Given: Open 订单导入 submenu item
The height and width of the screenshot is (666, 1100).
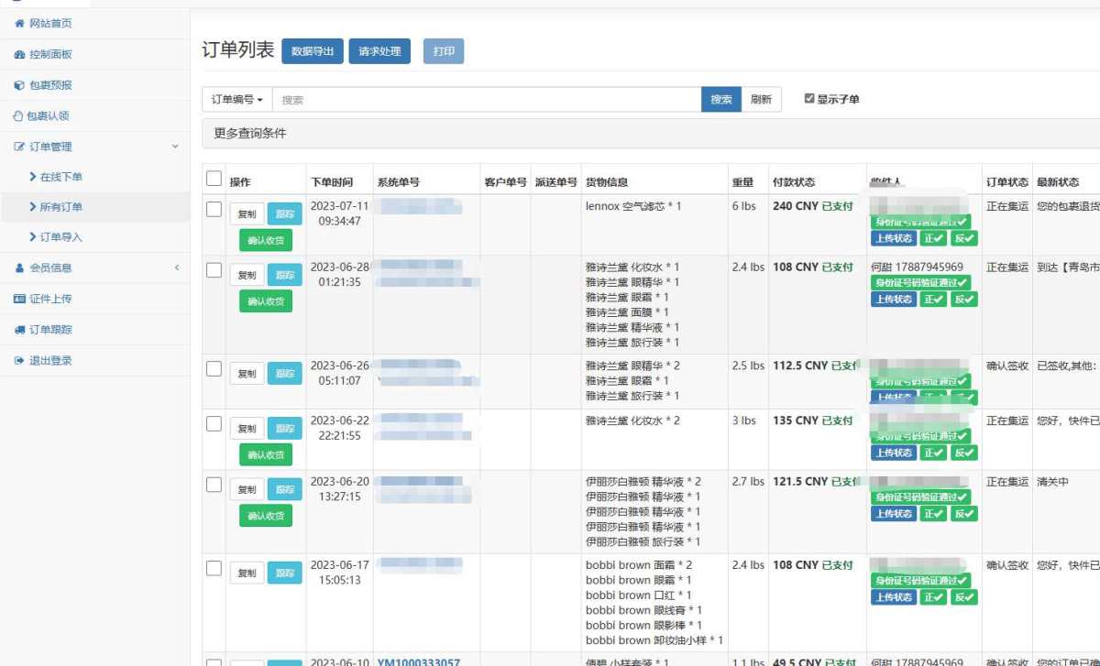Looking at the screenshot, I should pyautogui.click(x=60, y=237).
